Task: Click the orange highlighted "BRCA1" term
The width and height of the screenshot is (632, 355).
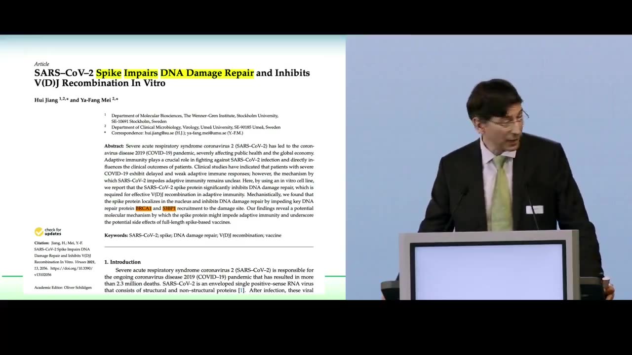Action: pos(144,209)
